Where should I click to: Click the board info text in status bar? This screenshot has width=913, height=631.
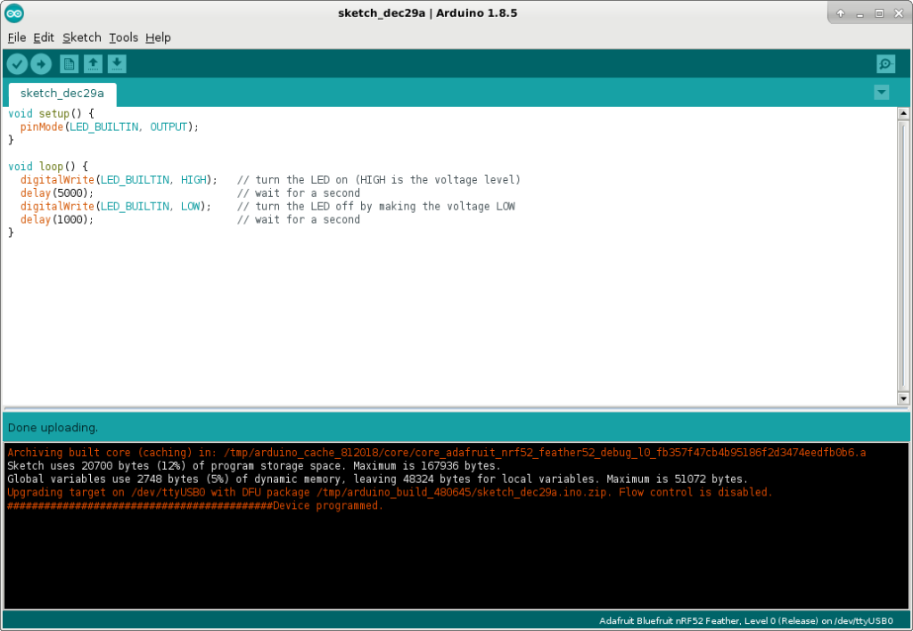[x=745, y=620]
